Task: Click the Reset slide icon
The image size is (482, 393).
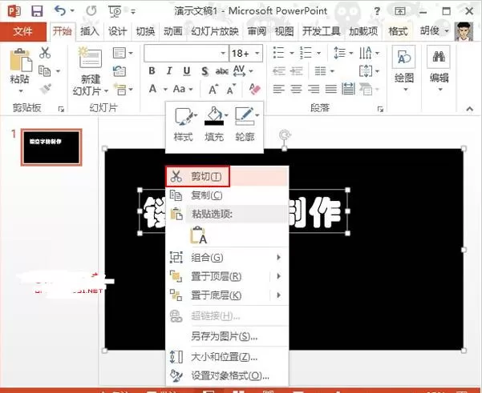Action: 119,71
